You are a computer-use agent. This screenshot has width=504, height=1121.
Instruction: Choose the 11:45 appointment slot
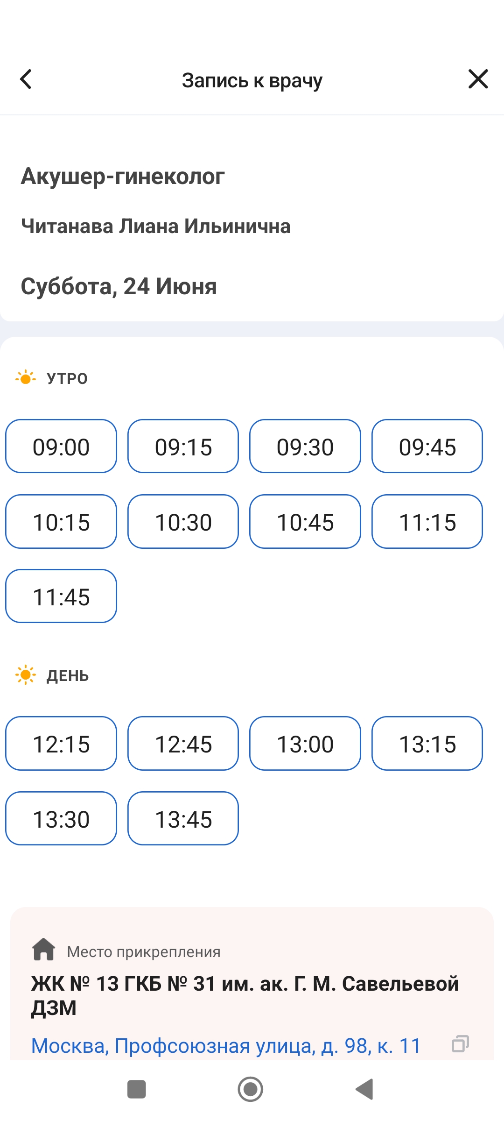pos(61,596)
